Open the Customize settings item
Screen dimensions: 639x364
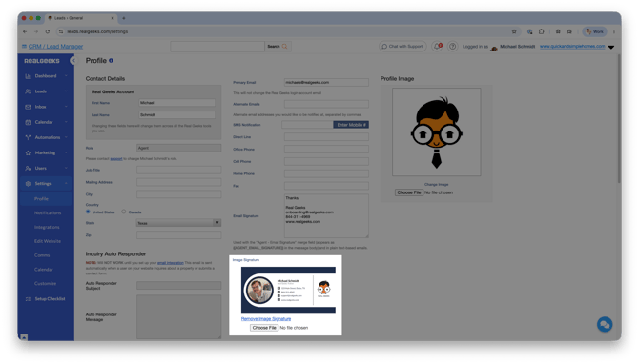pos(45,283)
